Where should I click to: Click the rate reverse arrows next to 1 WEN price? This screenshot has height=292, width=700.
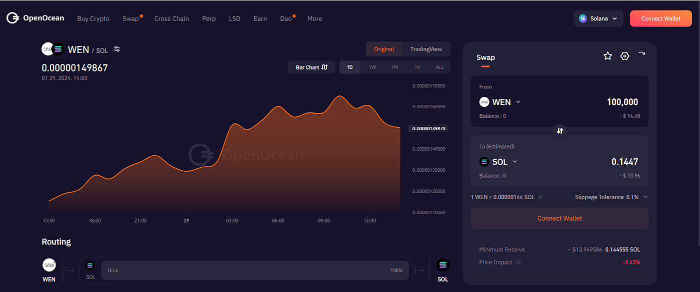click(x=541, y=197)
